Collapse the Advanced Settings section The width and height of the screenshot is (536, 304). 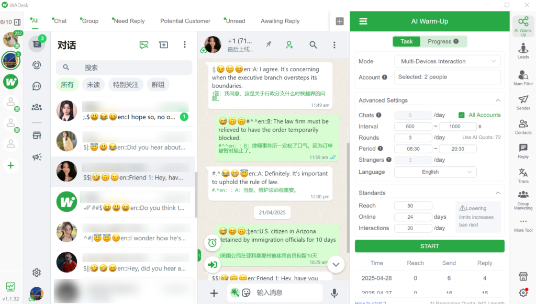click(498, 100)
